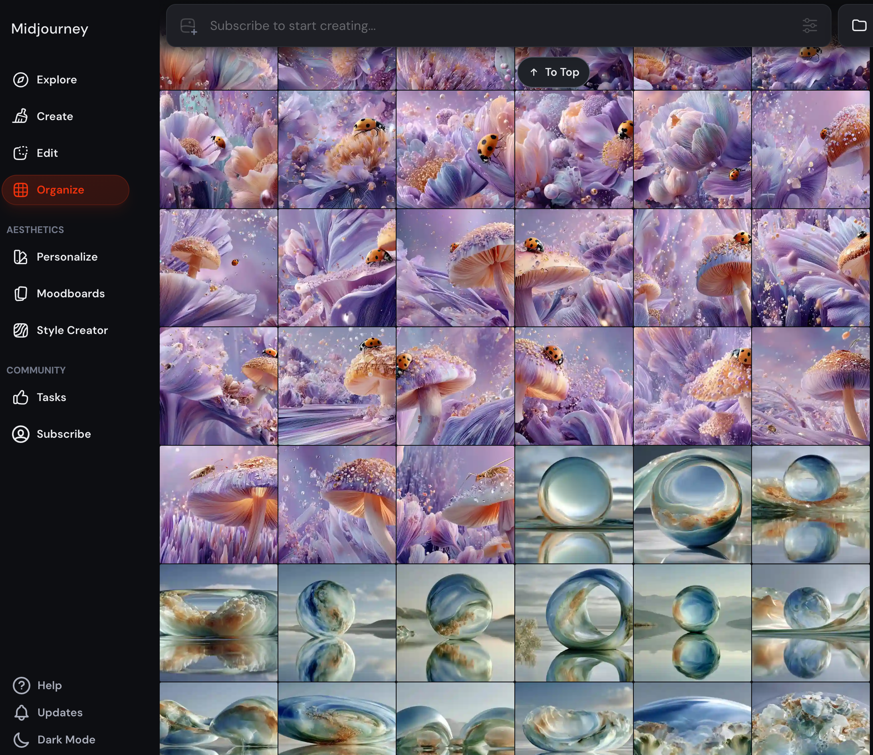Screen dimensions: 873x755
Task: Click the To Top button
Action: (x=554, y=73)
